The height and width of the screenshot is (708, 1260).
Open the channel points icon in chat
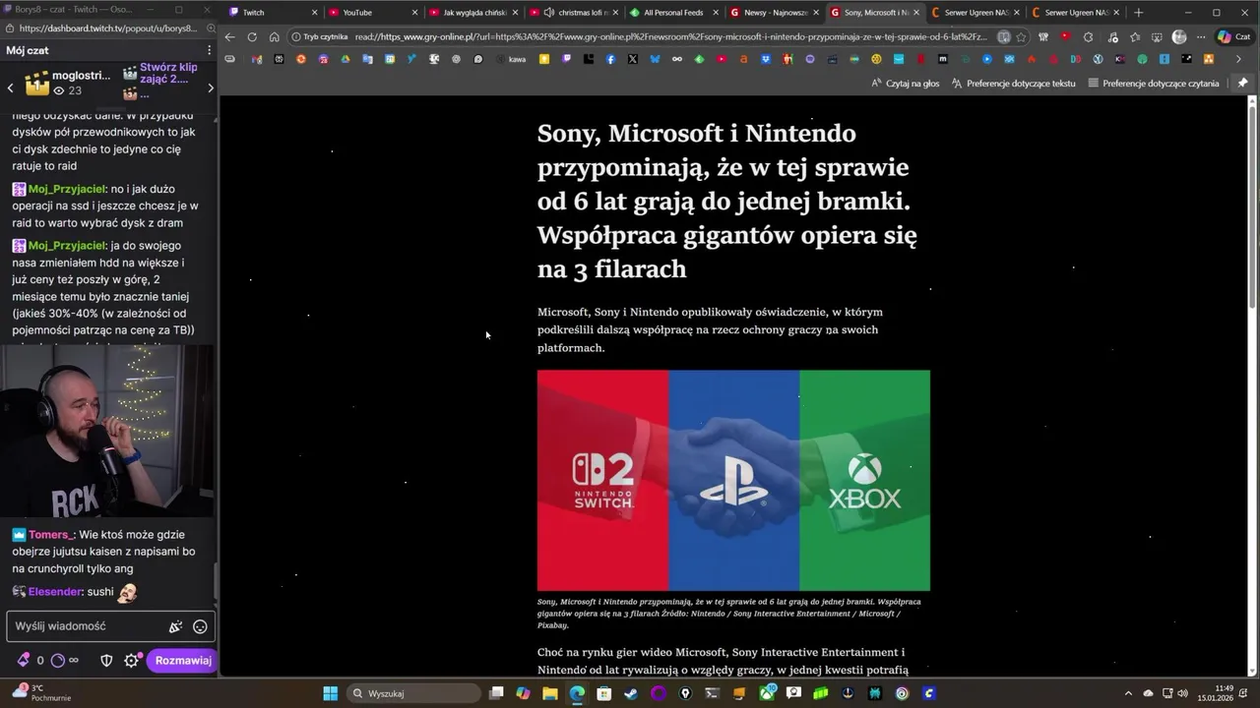pos(57,661)
